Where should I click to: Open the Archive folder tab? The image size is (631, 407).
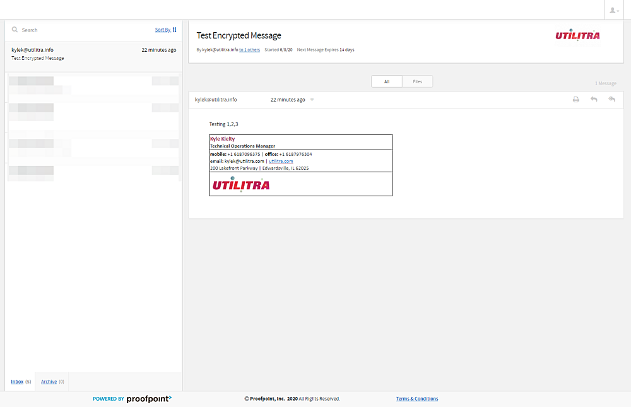tap(49, 382)
